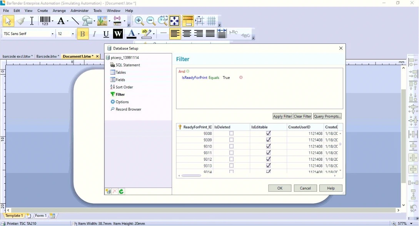Toggle IsDeleted checkbox for row 9312
This screenshot has width=419, height=226.
pos(231,159)
